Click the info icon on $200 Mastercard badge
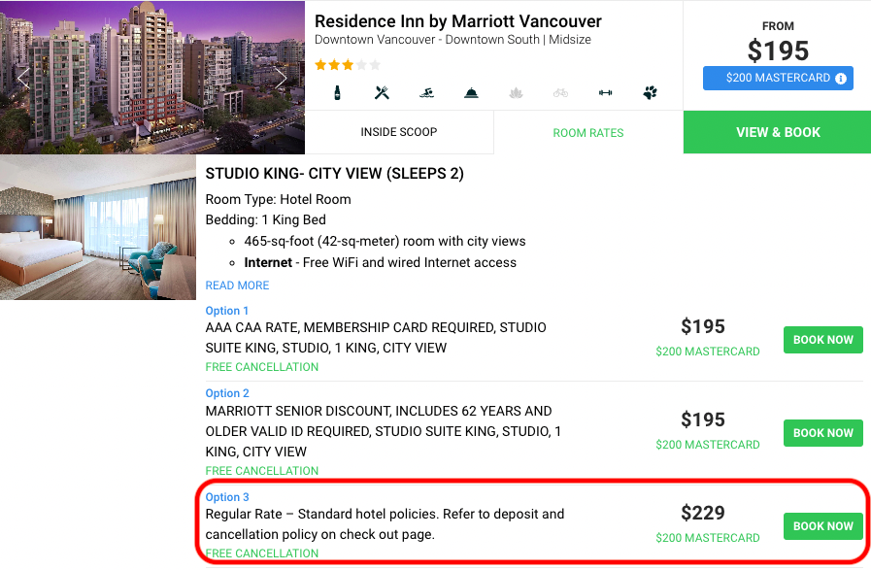Screen dimensions: 871x570 841,79
